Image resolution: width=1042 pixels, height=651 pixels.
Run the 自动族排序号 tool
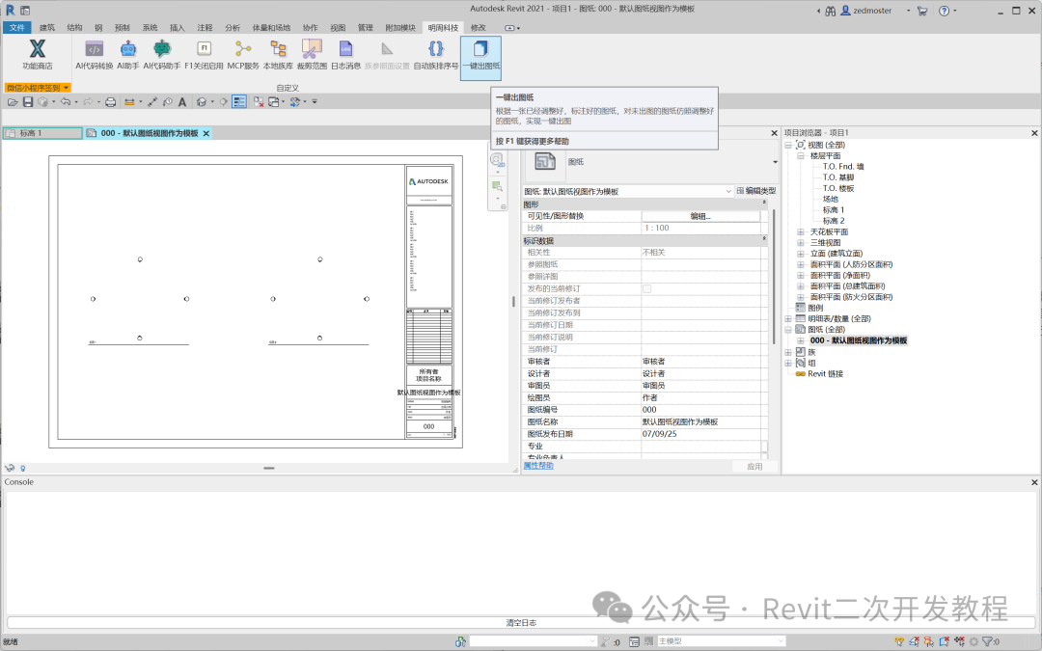point(436,54)
